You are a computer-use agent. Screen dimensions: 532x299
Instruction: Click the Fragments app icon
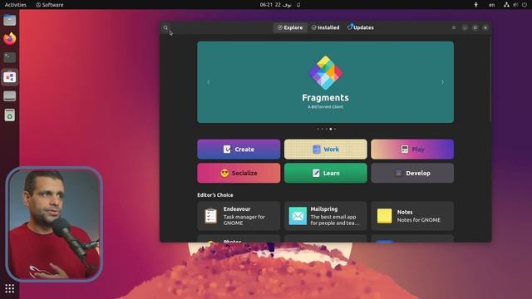[325, 72]
